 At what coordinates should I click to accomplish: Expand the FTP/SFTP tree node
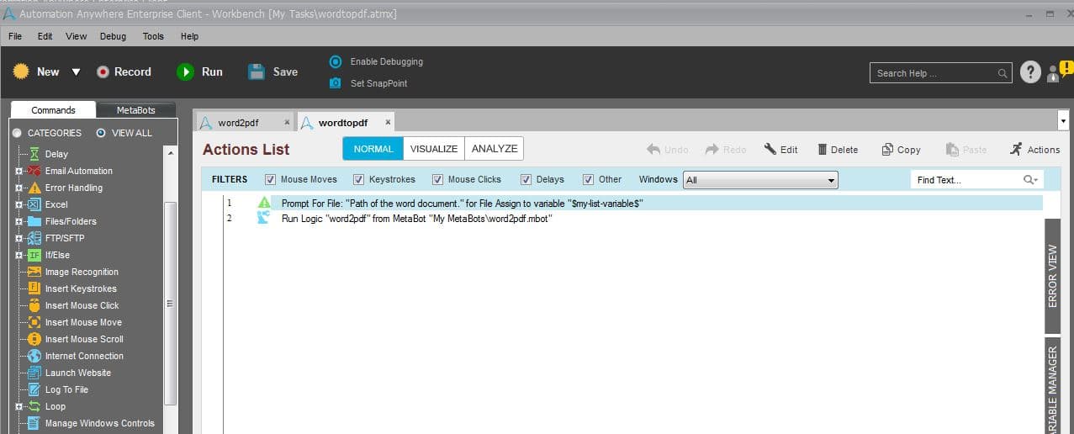[x=19, y=238]
